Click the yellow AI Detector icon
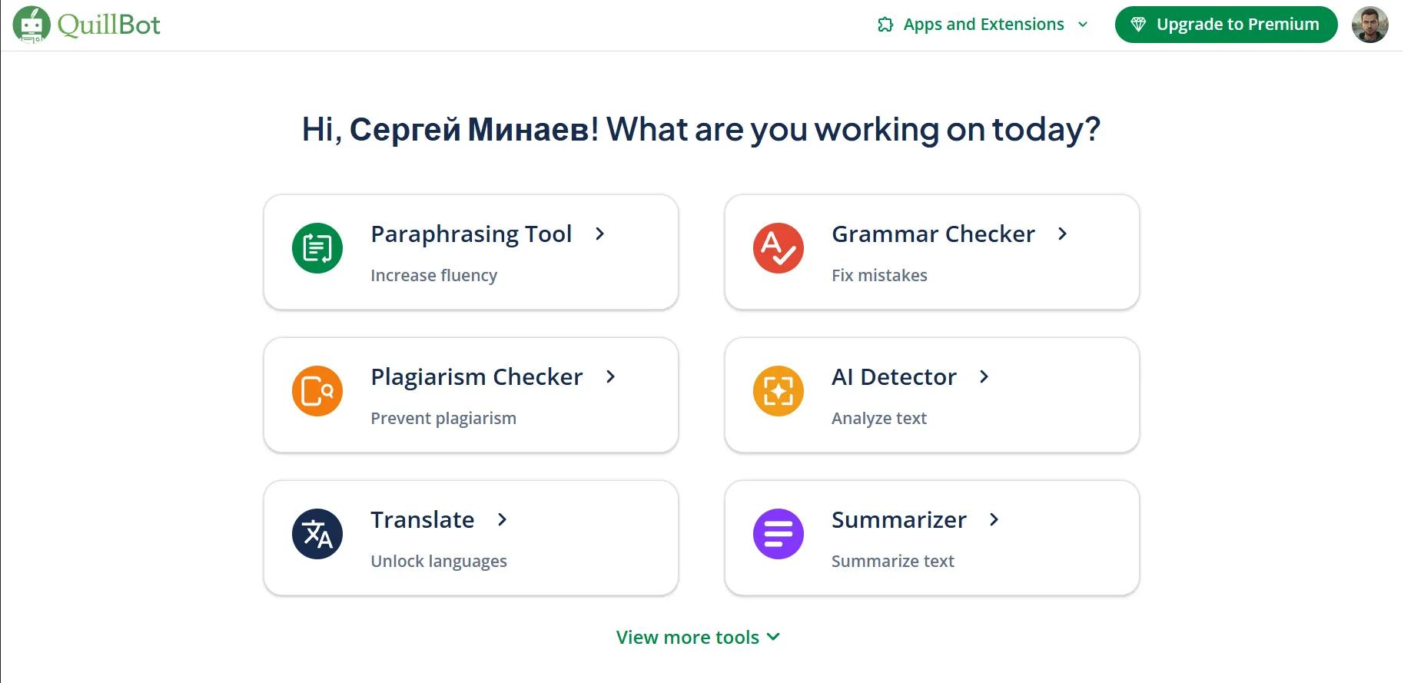Screen dimensions: 1411x683 point(779,391)
